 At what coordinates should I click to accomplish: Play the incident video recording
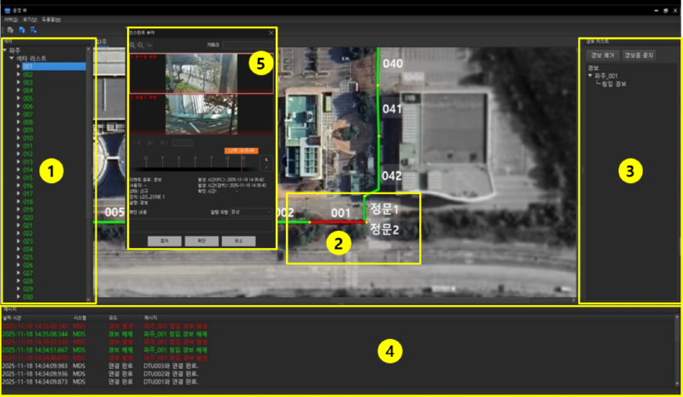151,142
